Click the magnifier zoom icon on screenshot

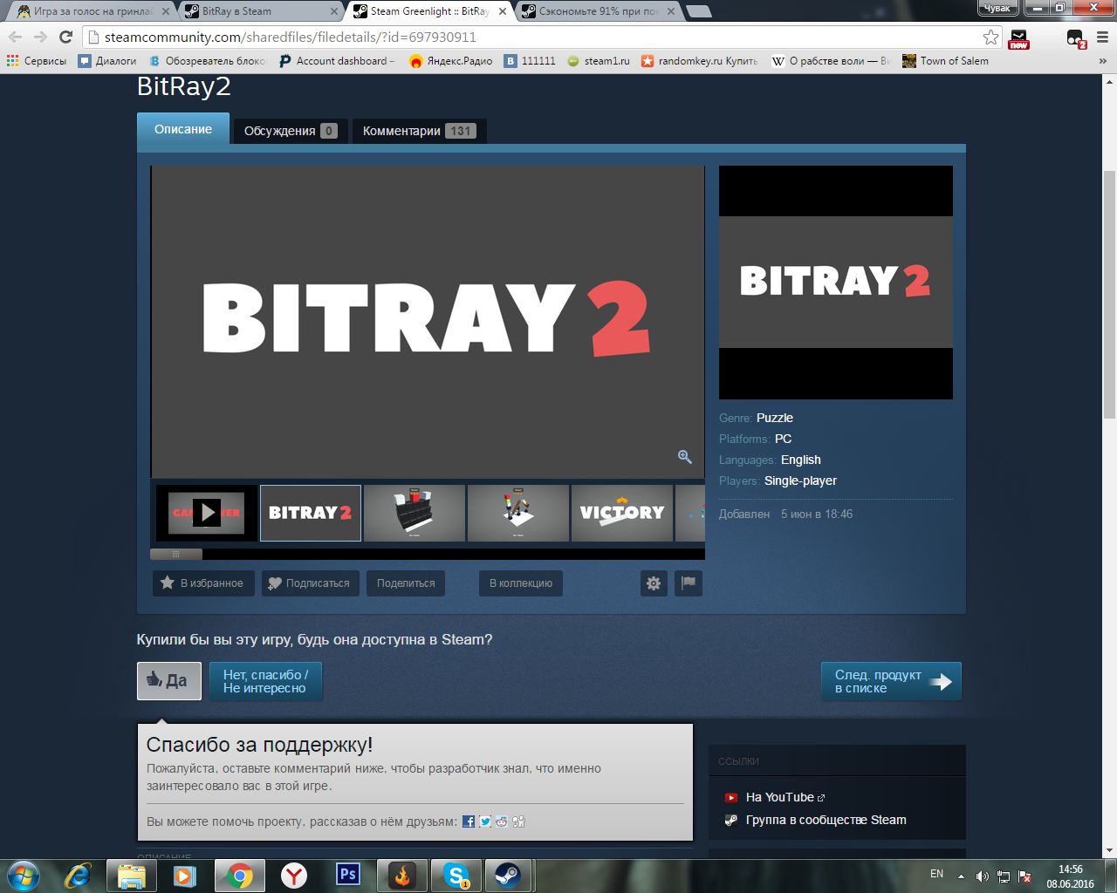pos(685,457)
